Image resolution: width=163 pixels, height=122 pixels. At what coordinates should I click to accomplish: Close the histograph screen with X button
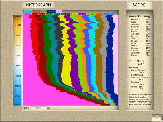point(157,118)
